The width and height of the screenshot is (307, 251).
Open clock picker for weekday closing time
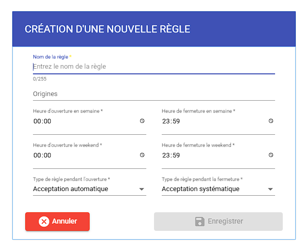coord(271,121)
